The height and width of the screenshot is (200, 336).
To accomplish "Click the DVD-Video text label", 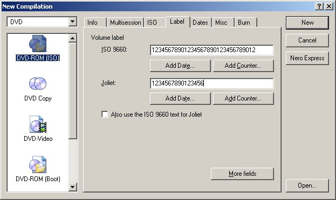I will pos(38,139).
